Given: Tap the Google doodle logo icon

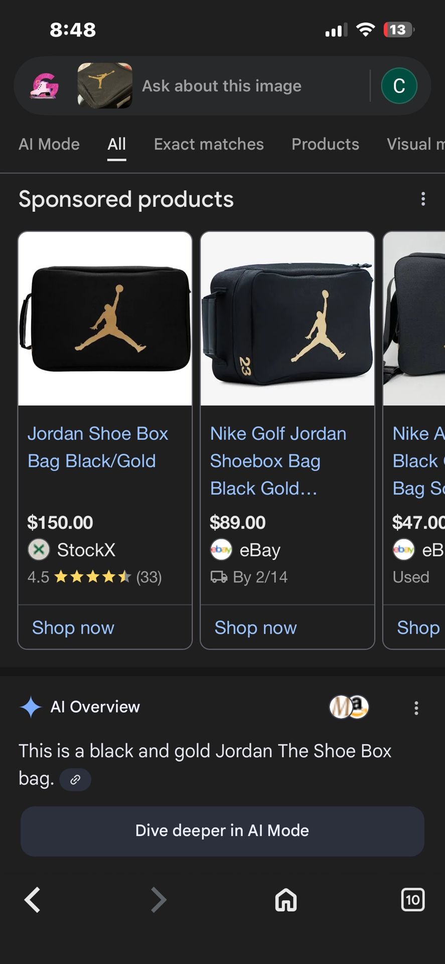Looking at the screenshot, I should (x=44, y=86).
